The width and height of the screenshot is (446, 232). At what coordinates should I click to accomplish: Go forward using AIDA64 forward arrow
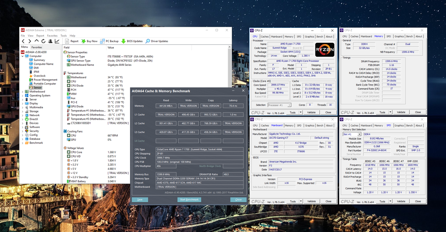(30, 41)
